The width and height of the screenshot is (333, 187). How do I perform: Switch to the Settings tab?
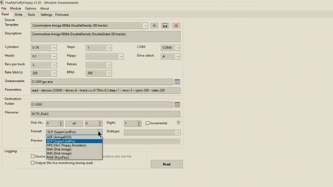tap(46, 15)
